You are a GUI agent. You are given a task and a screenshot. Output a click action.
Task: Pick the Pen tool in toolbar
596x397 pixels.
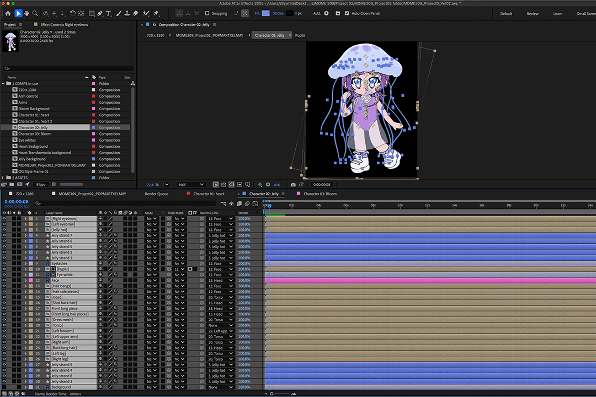click(x=100, y=13)
